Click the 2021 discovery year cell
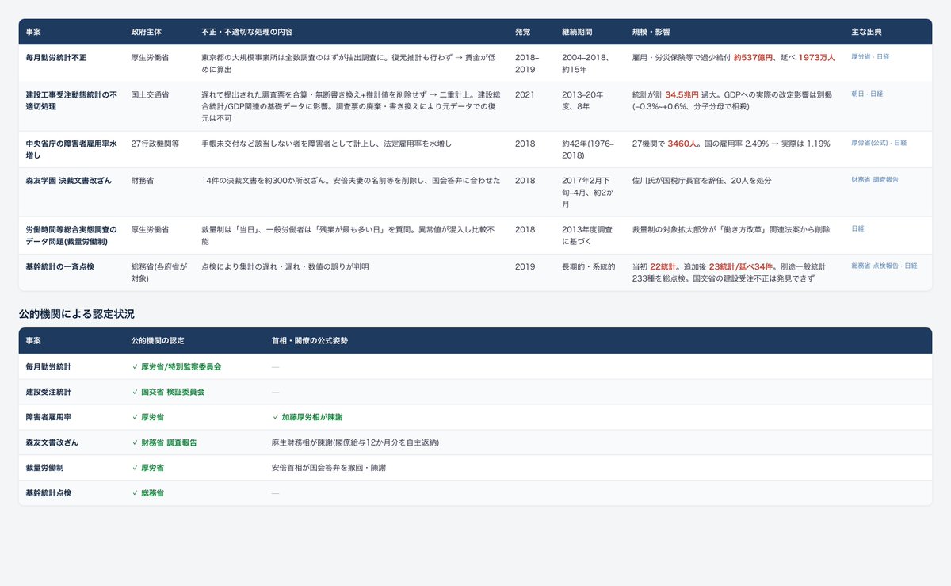Viewport: 951px width, 586px height. coord(523,94)
